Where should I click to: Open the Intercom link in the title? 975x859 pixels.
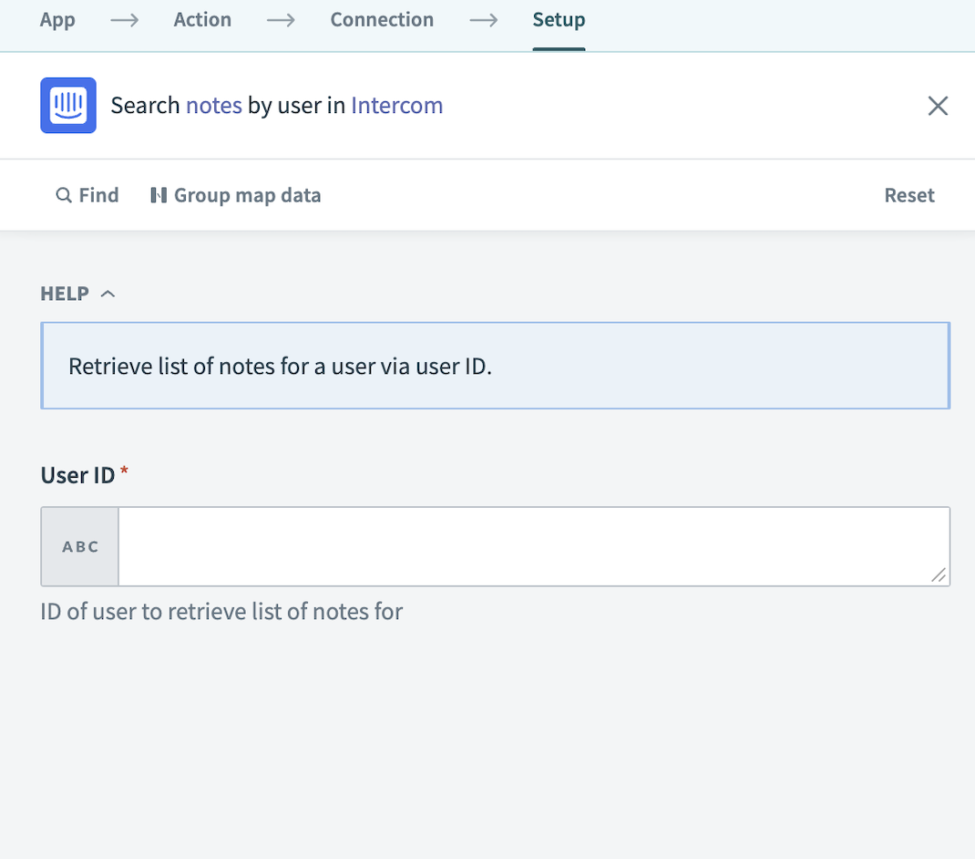[396, 105]
